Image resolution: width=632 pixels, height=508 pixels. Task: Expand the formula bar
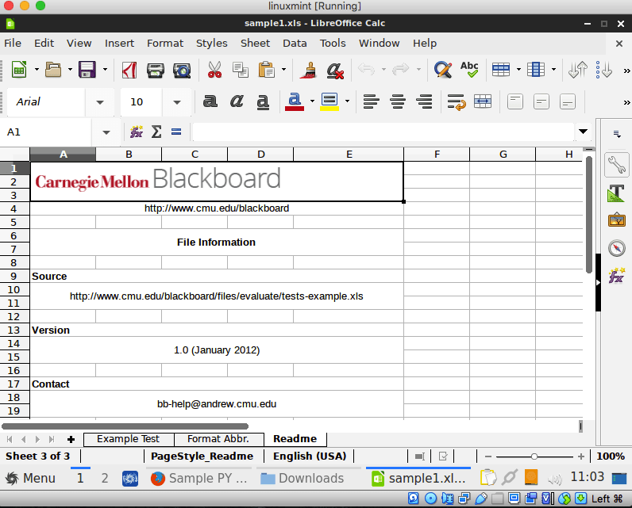[x=583, y=132]
